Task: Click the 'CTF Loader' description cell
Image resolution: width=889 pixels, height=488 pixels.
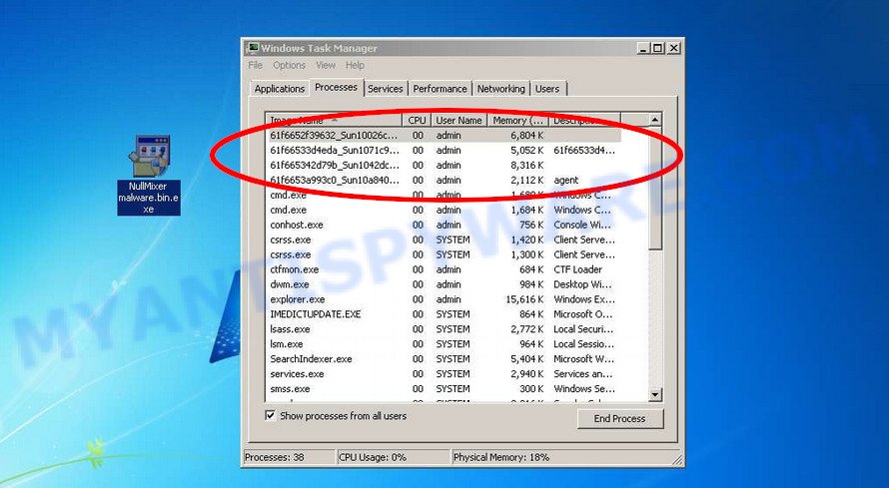Action: click(577, 269)
